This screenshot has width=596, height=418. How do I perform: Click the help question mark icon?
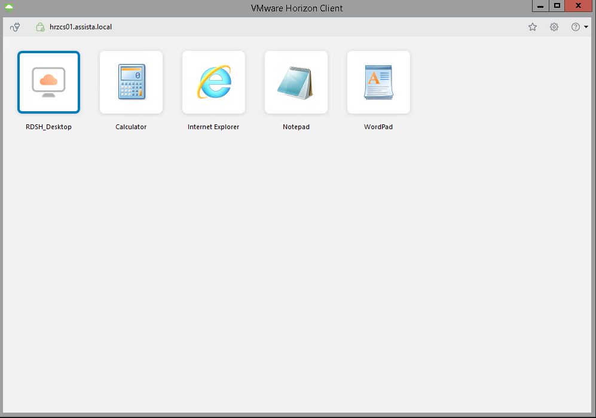576,27
